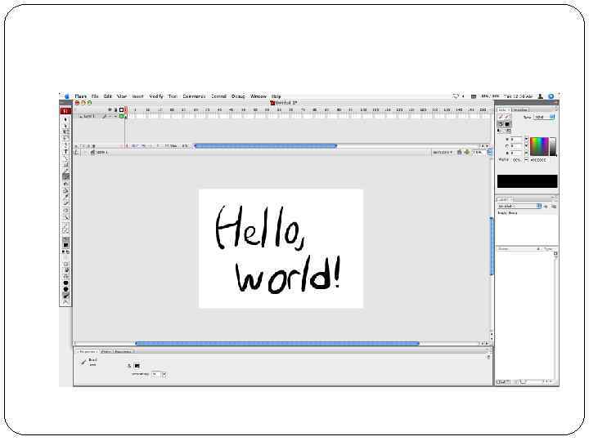Screen dimensions: 589x441
Task: Open the color Type dropdown
Action: (544, 117)
